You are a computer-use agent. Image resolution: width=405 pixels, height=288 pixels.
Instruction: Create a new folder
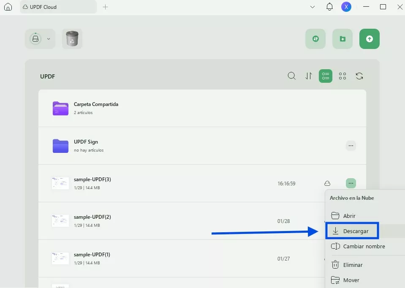pos(342,39)
